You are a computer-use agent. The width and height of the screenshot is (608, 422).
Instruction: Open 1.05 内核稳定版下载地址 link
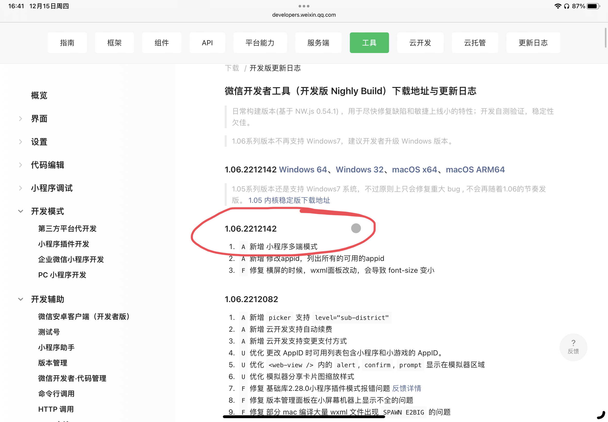[289, 200]
